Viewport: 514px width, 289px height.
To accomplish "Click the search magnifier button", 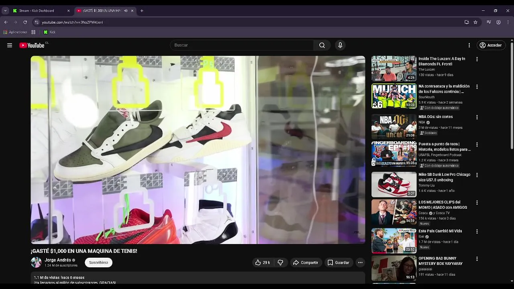I will tap(322, 45).
